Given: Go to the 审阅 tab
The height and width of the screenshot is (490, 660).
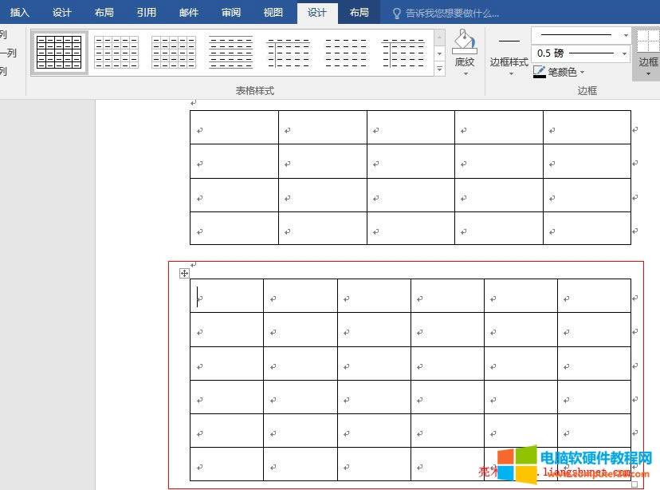Looking at the screenshot, I should click(x=230, y=13).
